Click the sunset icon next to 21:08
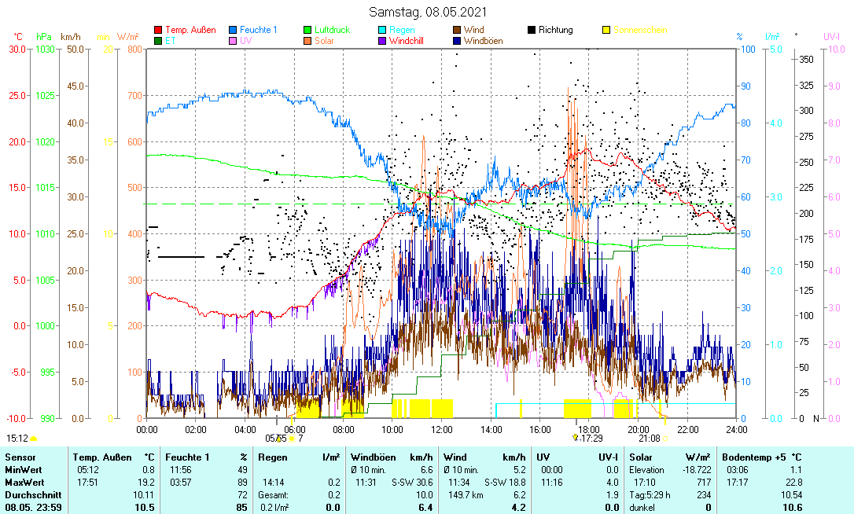The image size is (854, 514). 665,439
